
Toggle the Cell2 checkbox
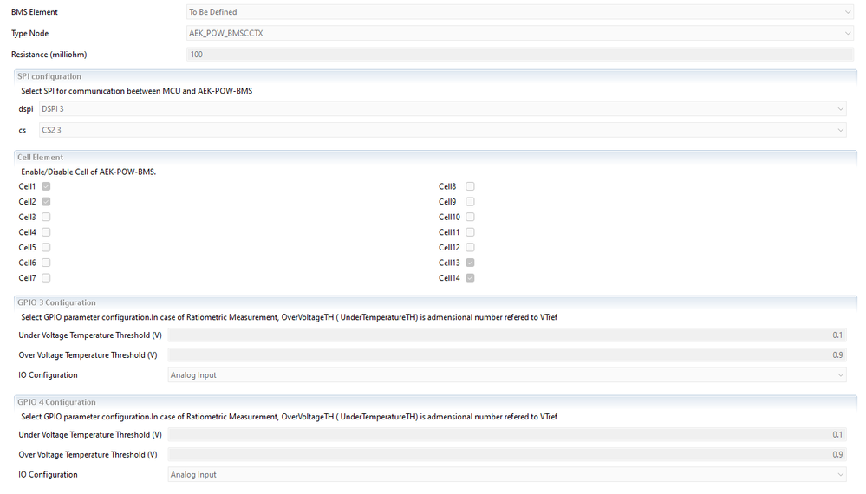(46, 202)
